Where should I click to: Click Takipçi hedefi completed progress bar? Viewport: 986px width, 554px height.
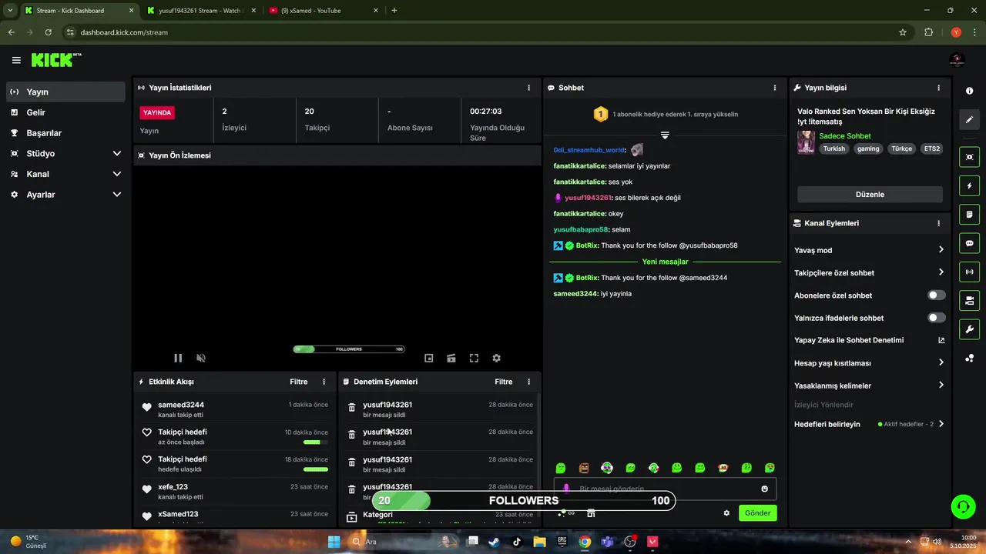pyautogui.click(x=315, y=469)
